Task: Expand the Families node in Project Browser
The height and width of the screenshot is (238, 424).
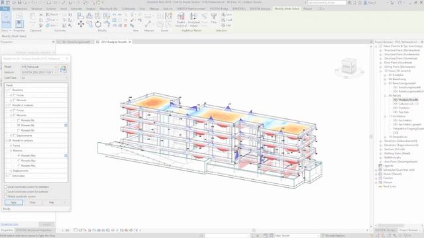Action: (376, 178)
